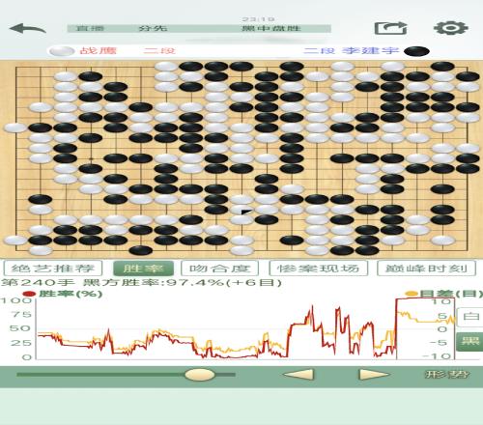Screen dimensions: 483x425
Task: Open the 吻合度 tab
Action: point(220,268)
